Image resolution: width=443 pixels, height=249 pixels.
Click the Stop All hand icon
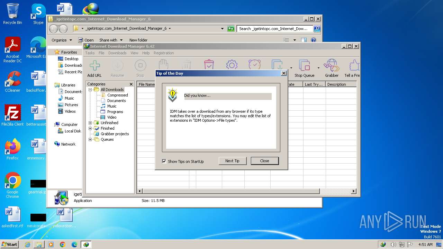[x=163, y=64]
